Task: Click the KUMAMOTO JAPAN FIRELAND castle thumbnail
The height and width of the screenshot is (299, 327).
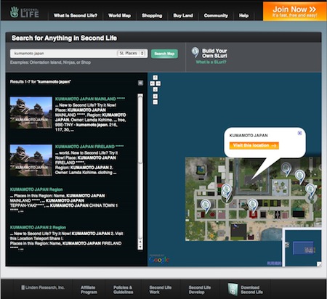Action: [x=31, y=160]
